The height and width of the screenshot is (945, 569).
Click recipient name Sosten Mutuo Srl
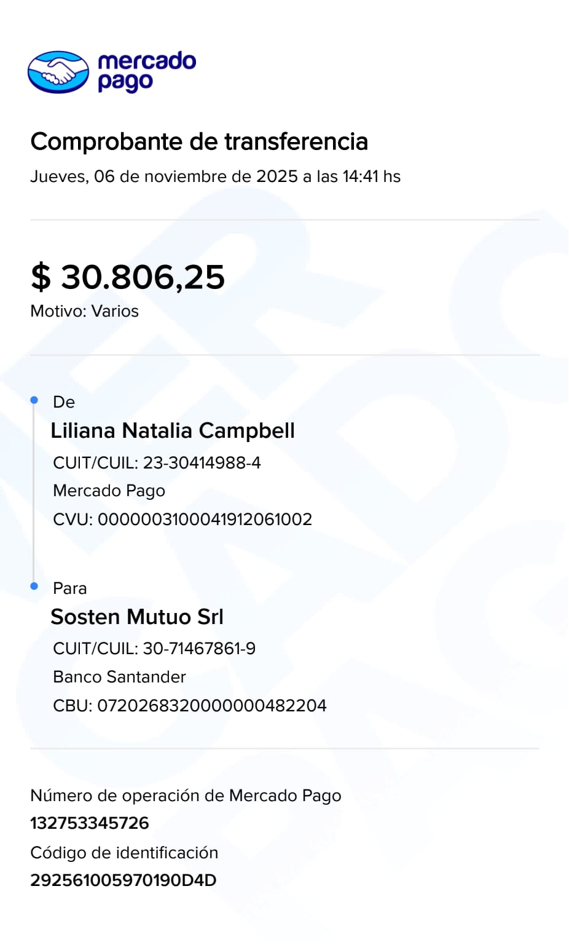pyautogui.click(x=137, y=617)
